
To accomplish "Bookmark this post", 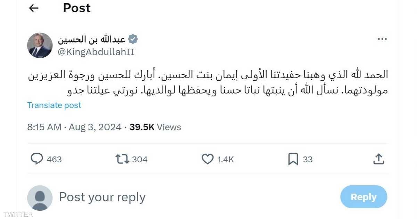I will pos(293,159).
